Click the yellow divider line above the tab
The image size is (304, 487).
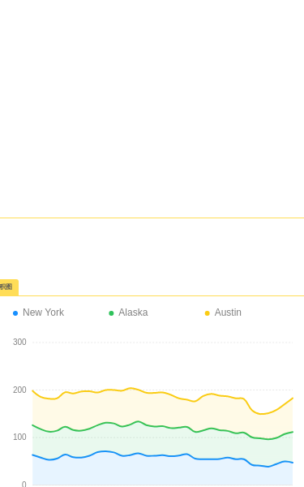pos(152,218)
